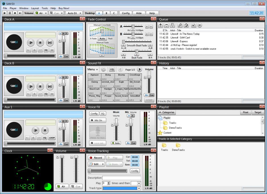267x194 pixels.
Task: Click the Queue save icon
Action: coord(172,25)
